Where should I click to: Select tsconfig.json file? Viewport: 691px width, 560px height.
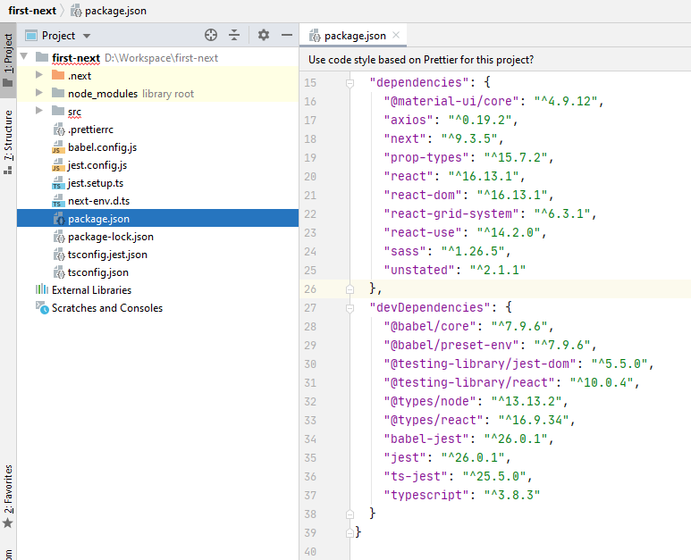97,272
